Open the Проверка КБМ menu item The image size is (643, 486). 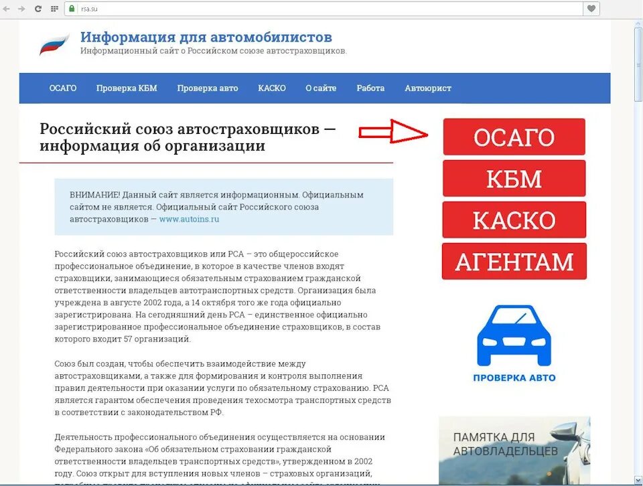pos(127,88)
